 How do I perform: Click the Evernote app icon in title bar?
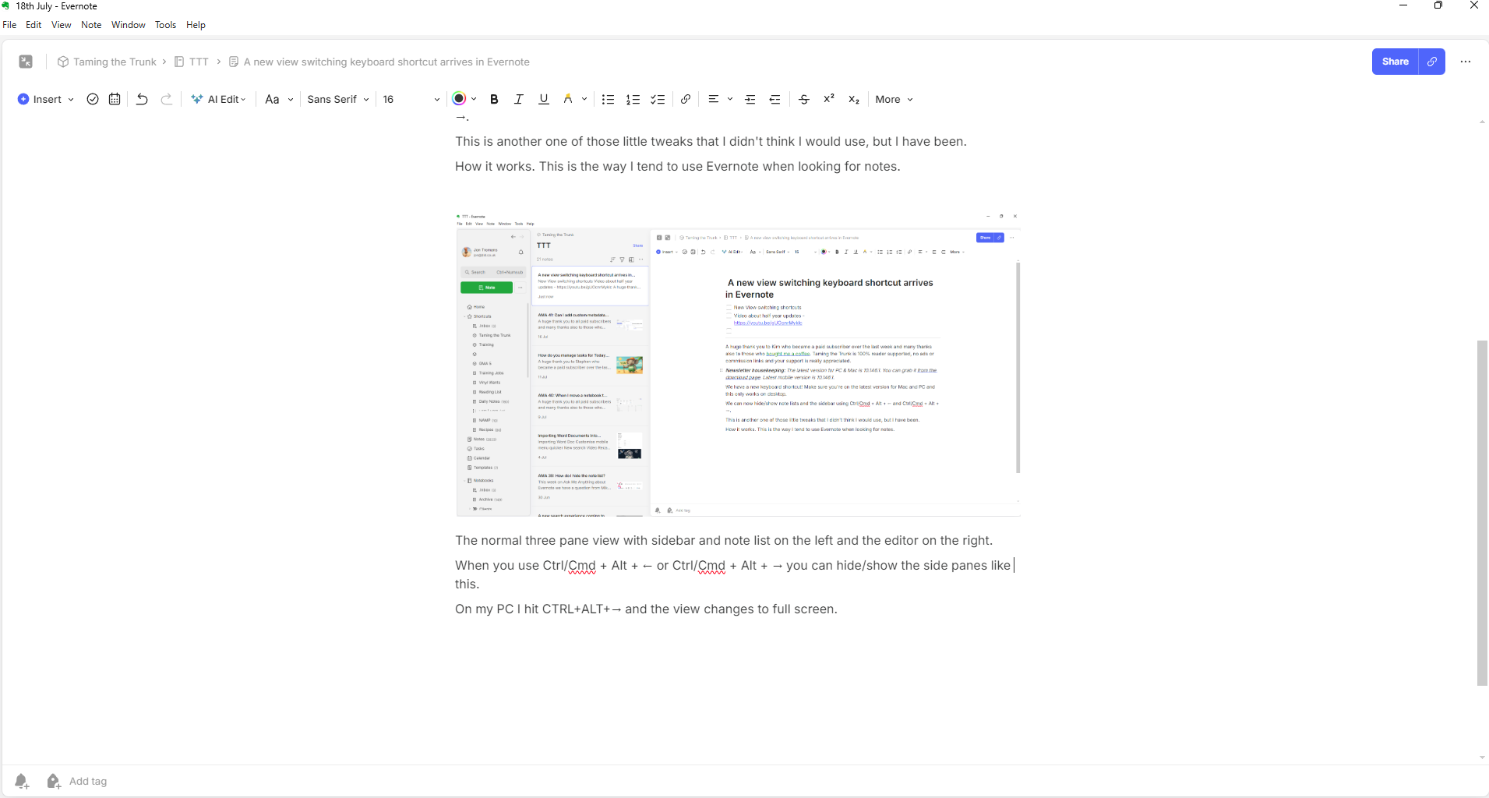point(7,5)
